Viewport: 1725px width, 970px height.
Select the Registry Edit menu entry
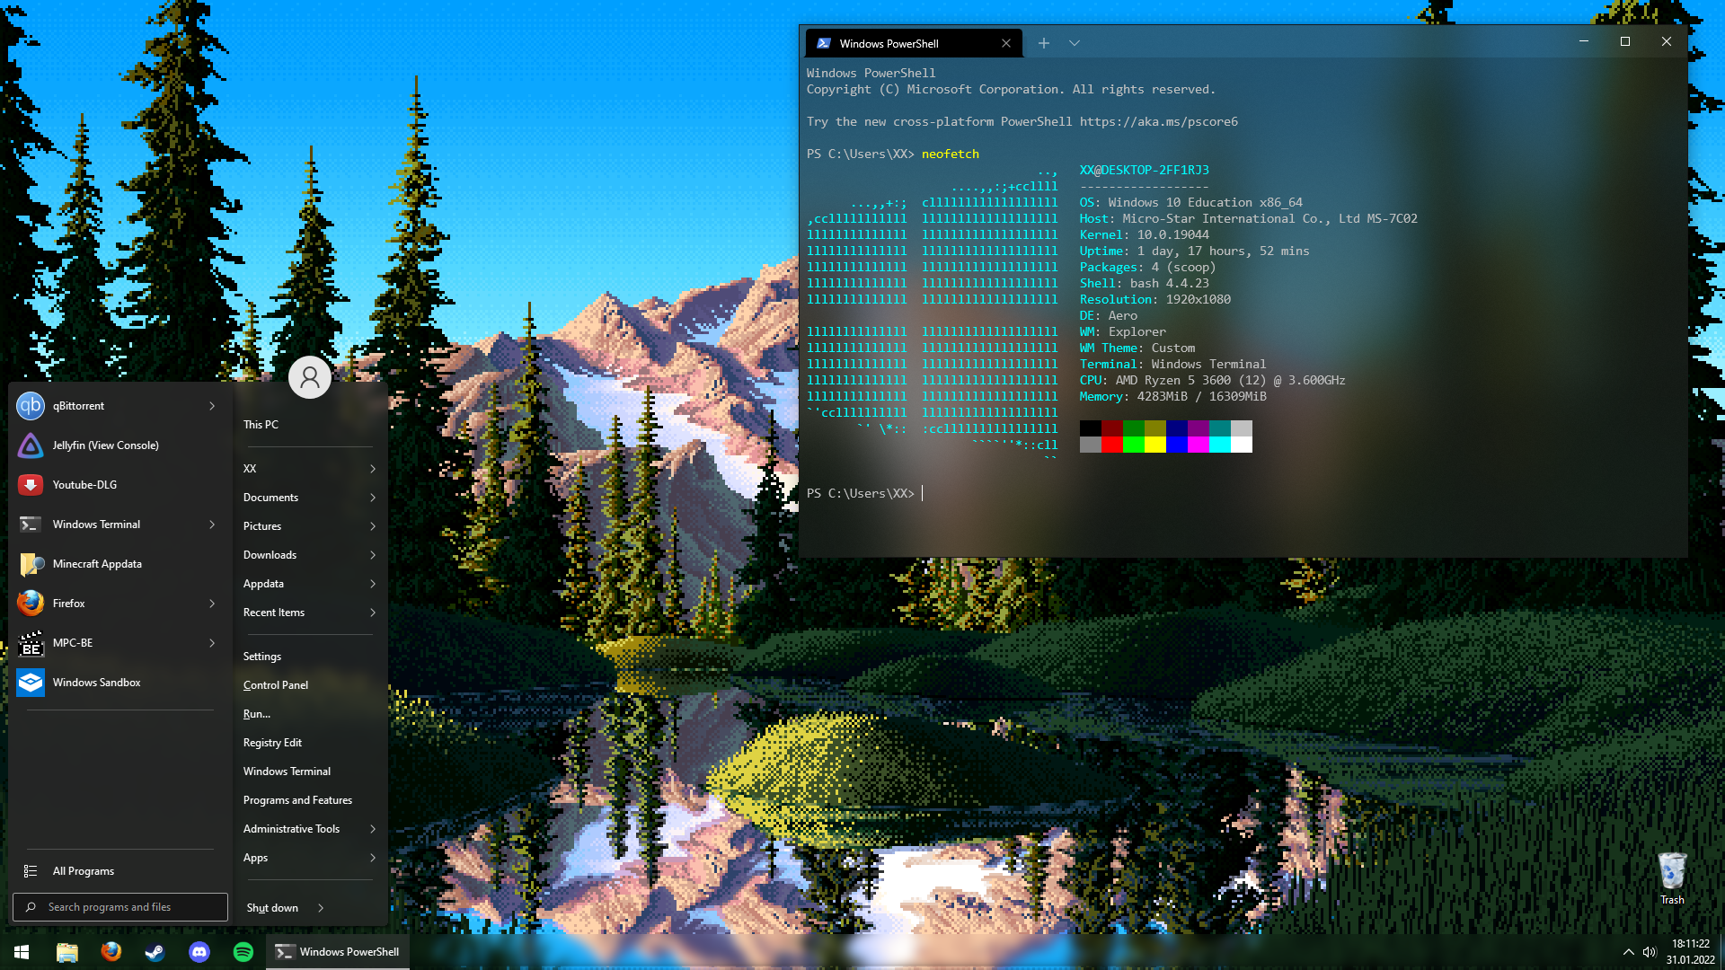pyautogui.click(x=272, y=743)
